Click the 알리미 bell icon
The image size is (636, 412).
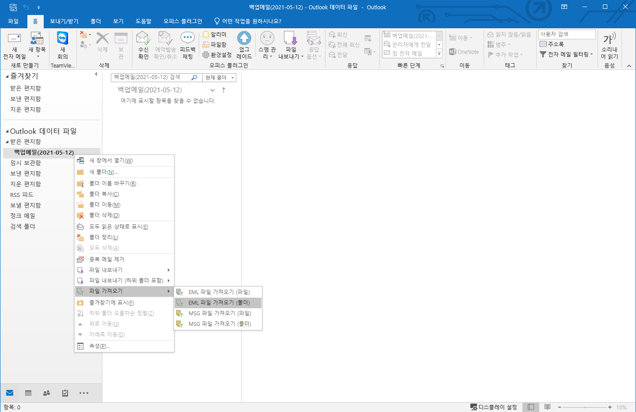215,34
